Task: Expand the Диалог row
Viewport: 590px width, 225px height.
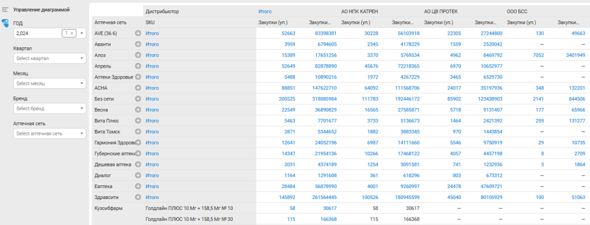Action: point(138,175)
